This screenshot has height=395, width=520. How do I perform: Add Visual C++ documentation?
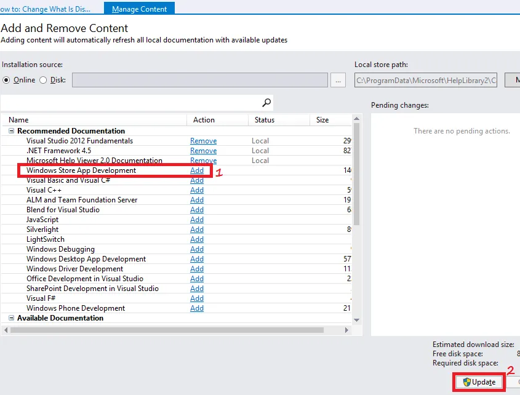click(x=197, y=190)
